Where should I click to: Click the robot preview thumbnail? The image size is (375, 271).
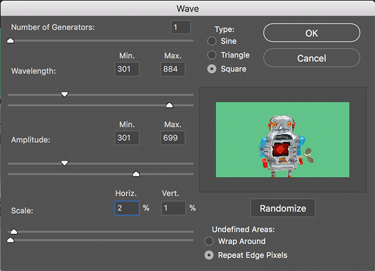point(282,139)
